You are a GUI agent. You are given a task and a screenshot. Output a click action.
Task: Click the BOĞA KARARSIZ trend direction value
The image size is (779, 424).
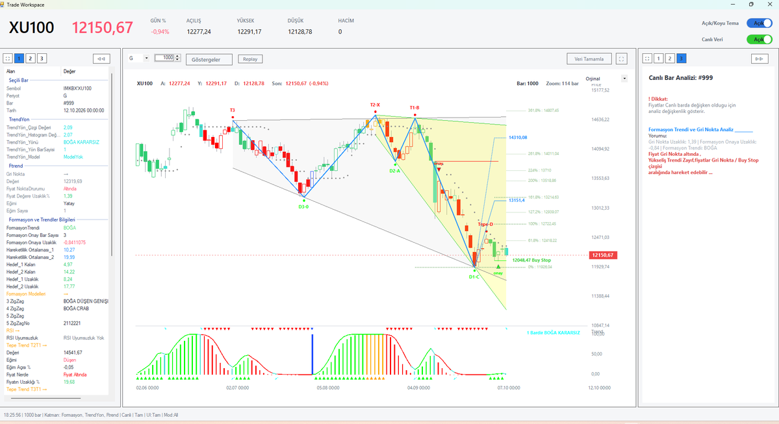pyautogui.click(x=81, y=142)
